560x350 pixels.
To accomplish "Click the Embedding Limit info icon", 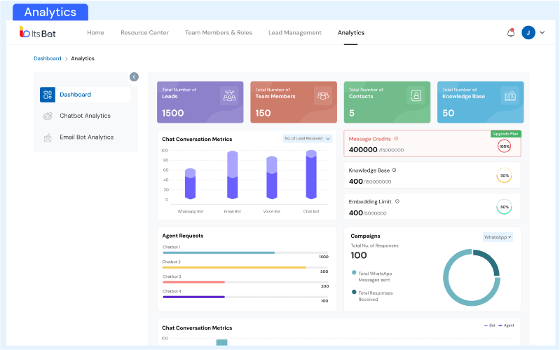I will 397,201.
